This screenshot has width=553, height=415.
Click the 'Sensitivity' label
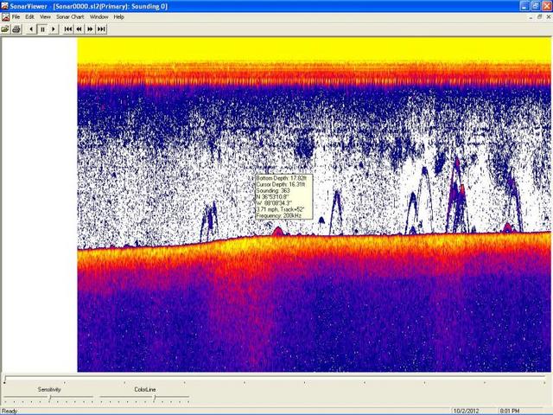tap(49, 389)
